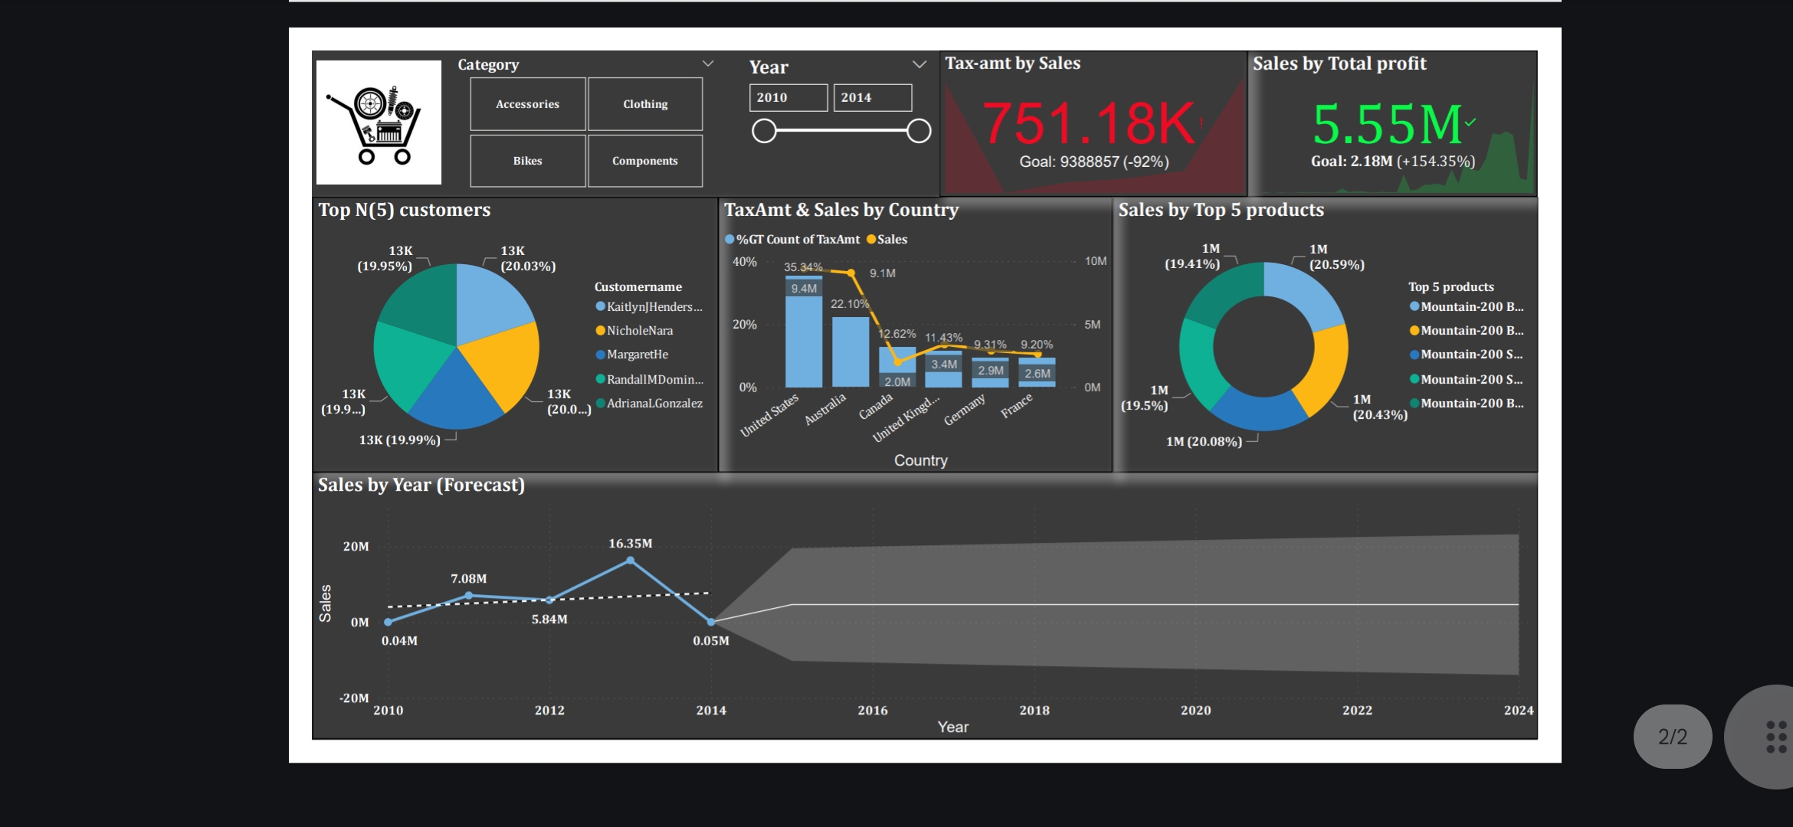Click the KaitlynJHenders legend marker
Viewport: 1793px width, 827px height.
(601, 306)
